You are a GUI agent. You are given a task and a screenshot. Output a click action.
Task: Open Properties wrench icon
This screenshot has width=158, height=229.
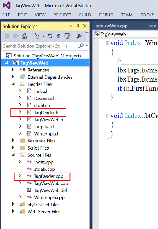(79, 36)
